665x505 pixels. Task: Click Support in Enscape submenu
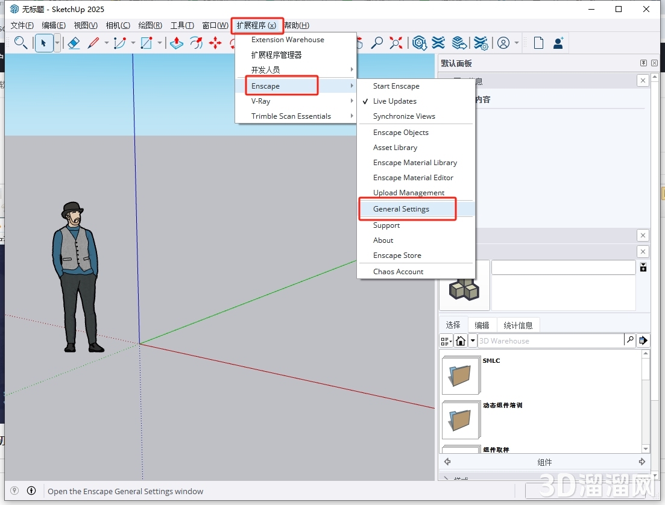[x=415, y=225]
